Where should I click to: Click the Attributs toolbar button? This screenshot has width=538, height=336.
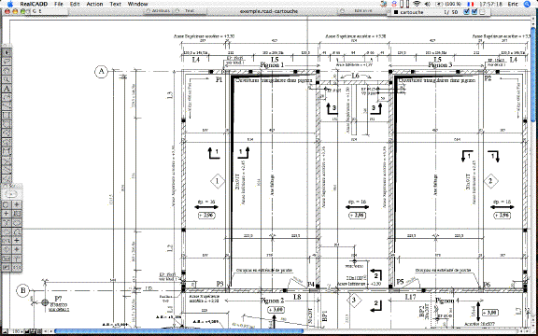158,11
